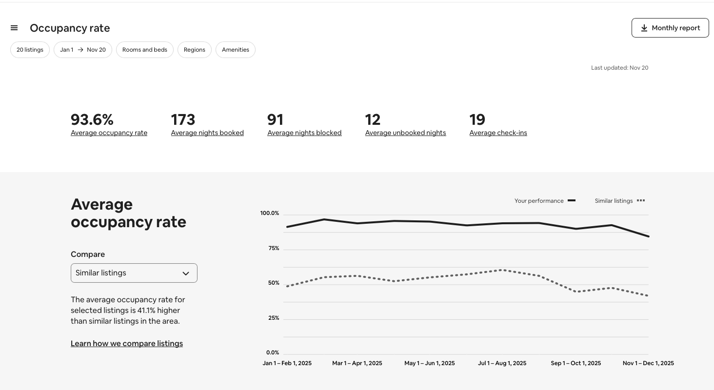Open the Amenities filter chip
714x390 pixels.
click(236, 50)
